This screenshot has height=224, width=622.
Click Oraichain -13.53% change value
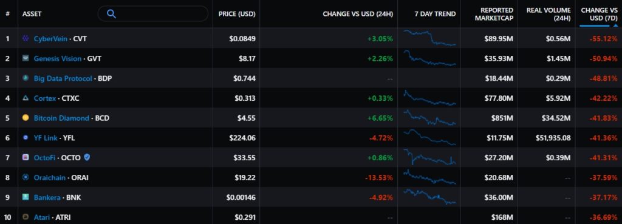[x=379, y=178]
